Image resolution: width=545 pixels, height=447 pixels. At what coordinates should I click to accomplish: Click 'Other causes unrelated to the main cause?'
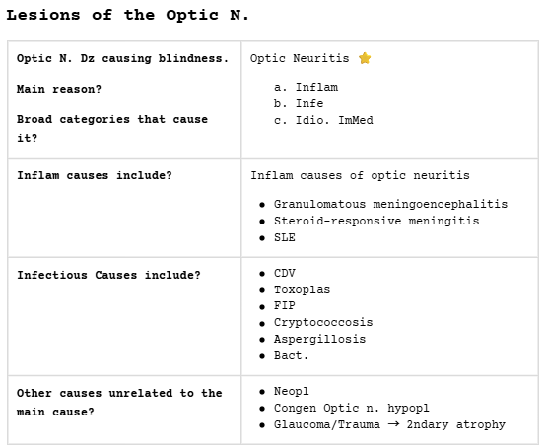coord(119,402)
